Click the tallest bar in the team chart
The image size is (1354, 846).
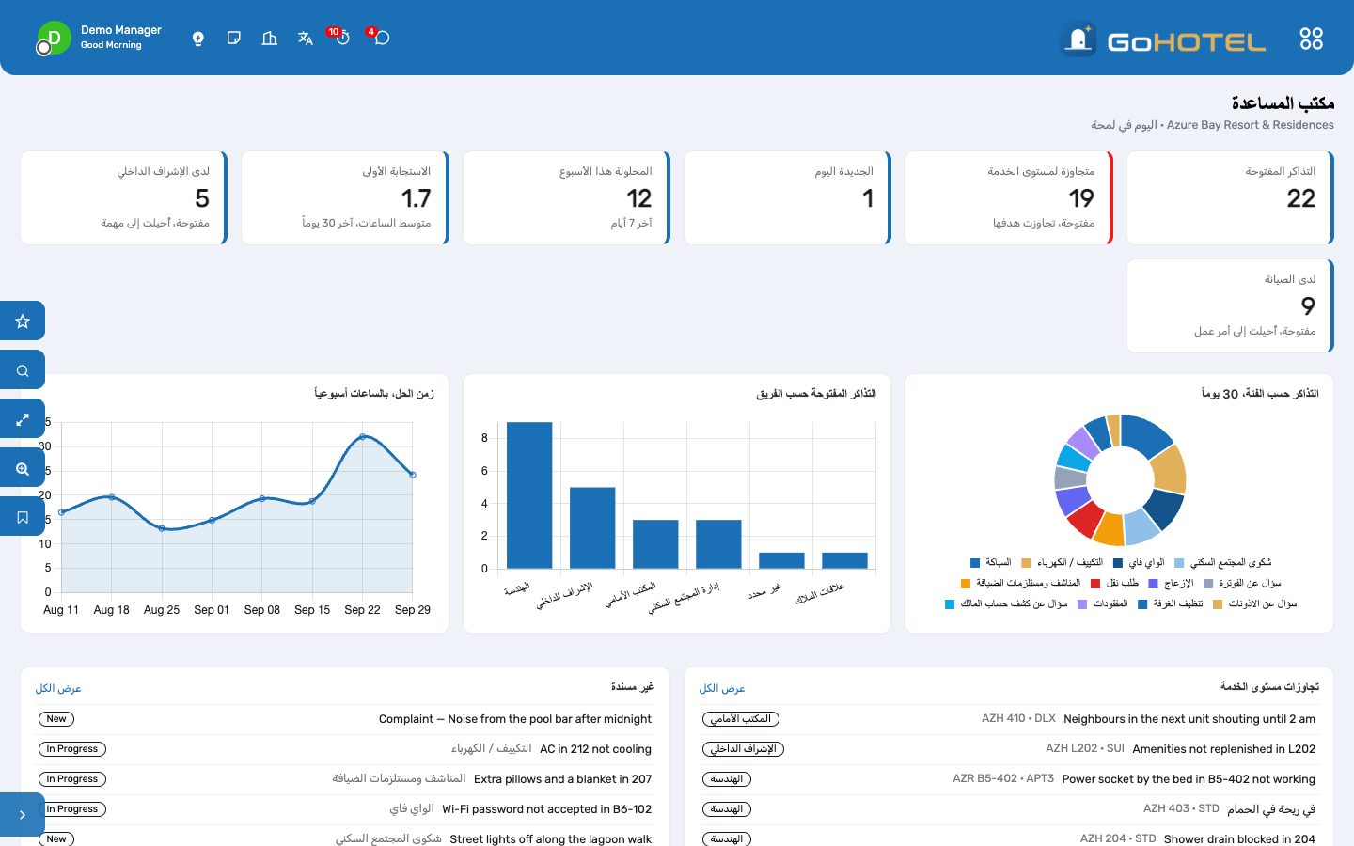tap(529, 495)
